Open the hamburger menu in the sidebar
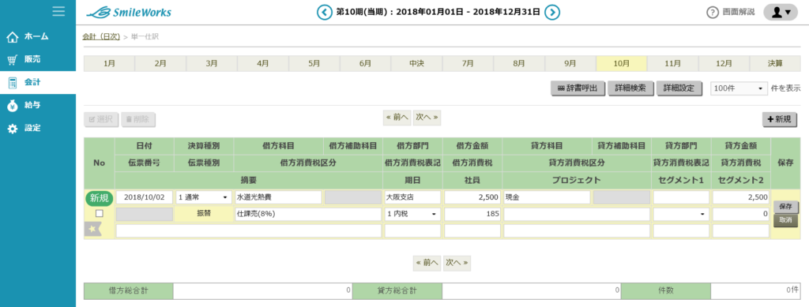Screen dimensions: 809x307 [58, 11]
